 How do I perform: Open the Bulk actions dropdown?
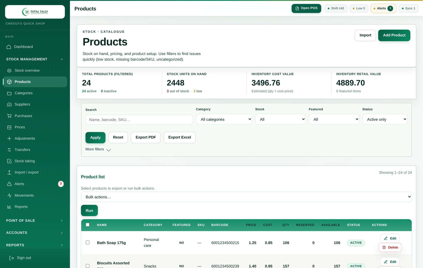pyautogui.click(x=246, y=197)
